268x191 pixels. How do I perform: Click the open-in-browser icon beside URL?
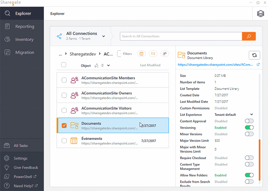(258, 64)
